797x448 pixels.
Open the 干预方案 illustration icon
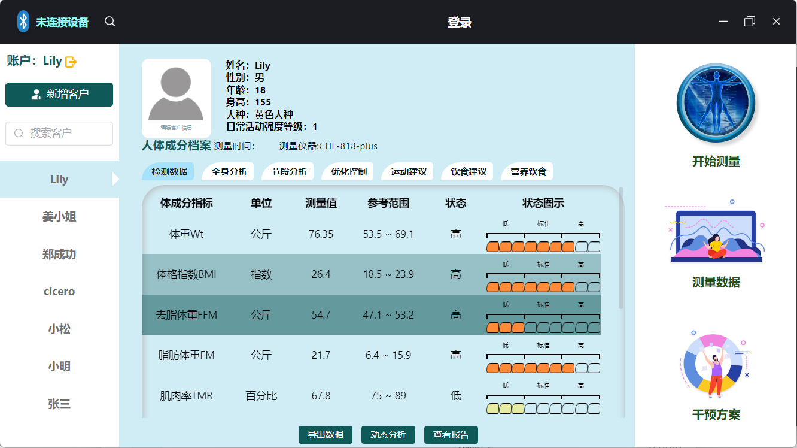click(716, 364)
